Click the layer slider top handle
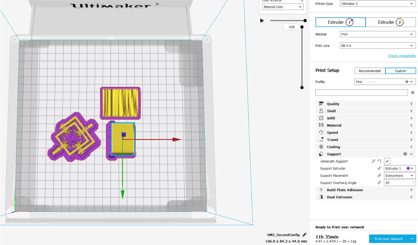Image resolution: width=418 pixels, height=245 pixels. [302, 27]
